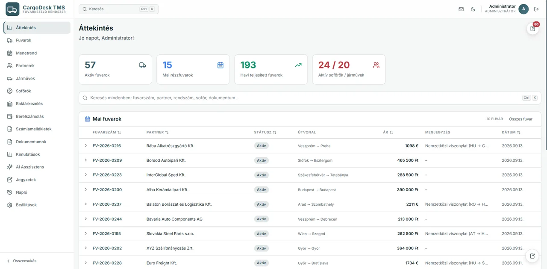This screenshot has width=547, height=269.
Task: Sort the table by Ár
Action: pyautogui.click(x=388, y=133)
